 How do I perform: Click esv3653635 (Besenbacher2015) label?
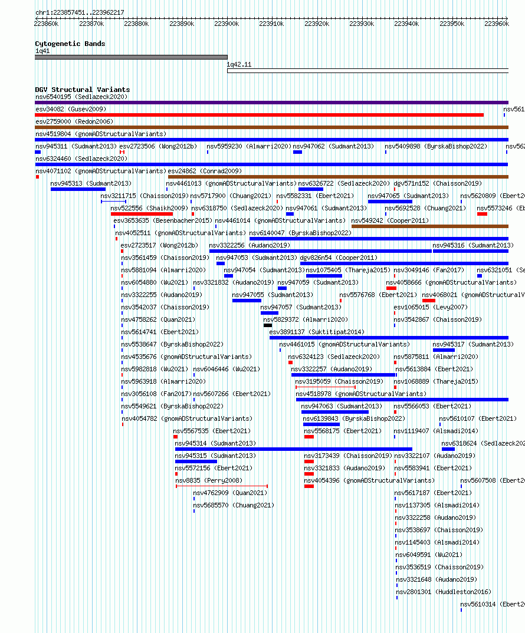163,221
